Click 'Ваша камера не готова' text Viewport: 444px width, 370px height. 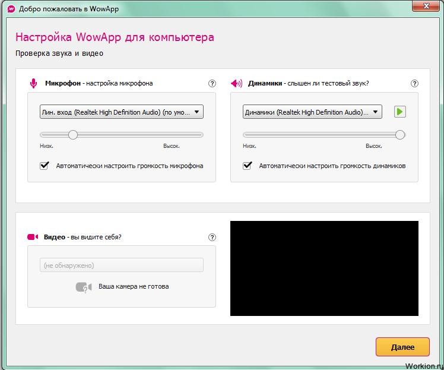(x=134, y=287)
